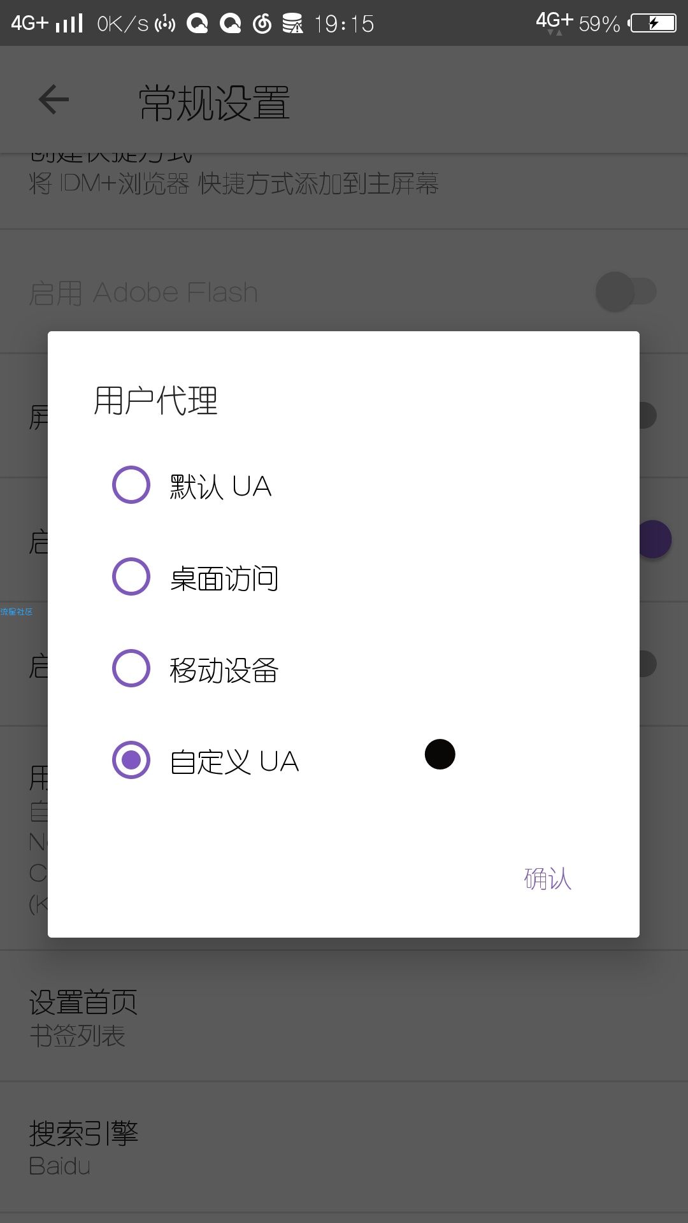
Task: Tap the first browser notification icon
Action: click(x=197, y=24)
